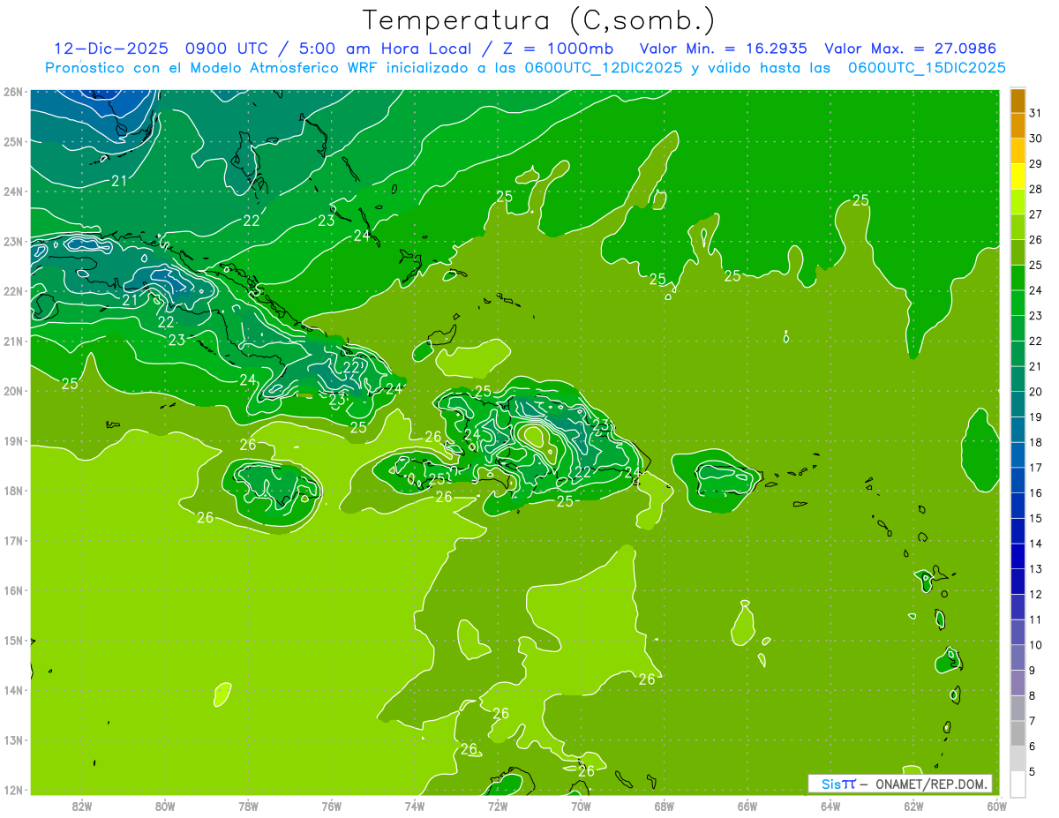Click the '70W' longitude axis label
Screen dimensions: 1059x818
tap(581, 806)
